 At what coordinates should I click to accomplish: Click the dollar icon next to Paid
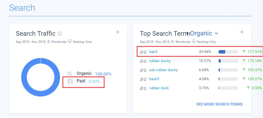pos(70,81)
